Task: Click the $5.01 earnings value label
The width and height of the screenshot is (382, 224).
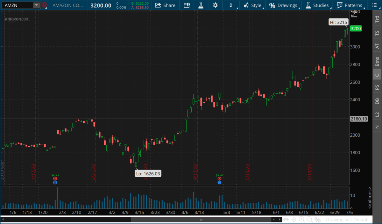Action: pyautogui.click(x=220, y=175)
